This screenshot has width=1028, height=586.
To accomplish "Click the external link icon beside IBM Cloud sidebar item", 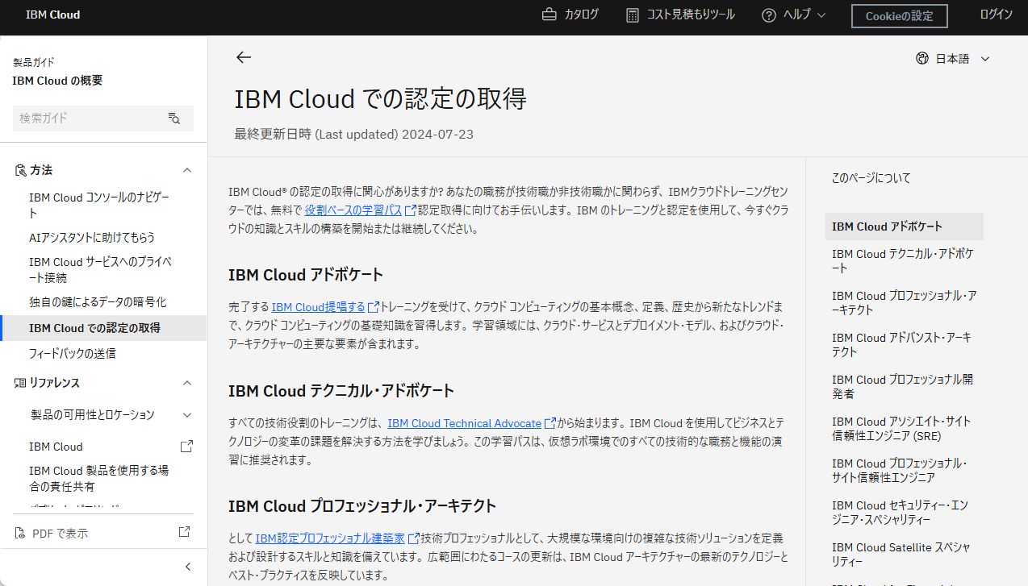I will pos(186,446).
